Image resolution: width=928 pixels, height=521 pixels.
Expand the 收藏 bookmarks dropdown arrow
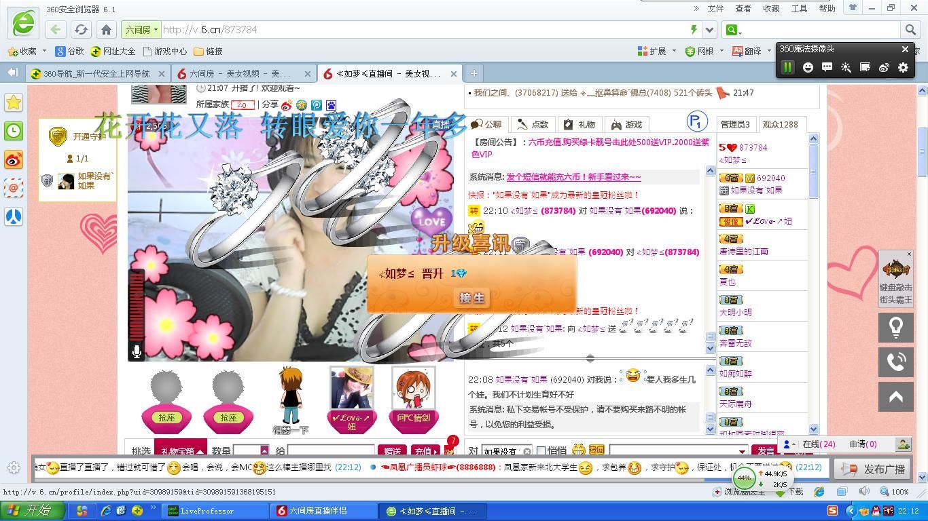[x=45, y=51]
